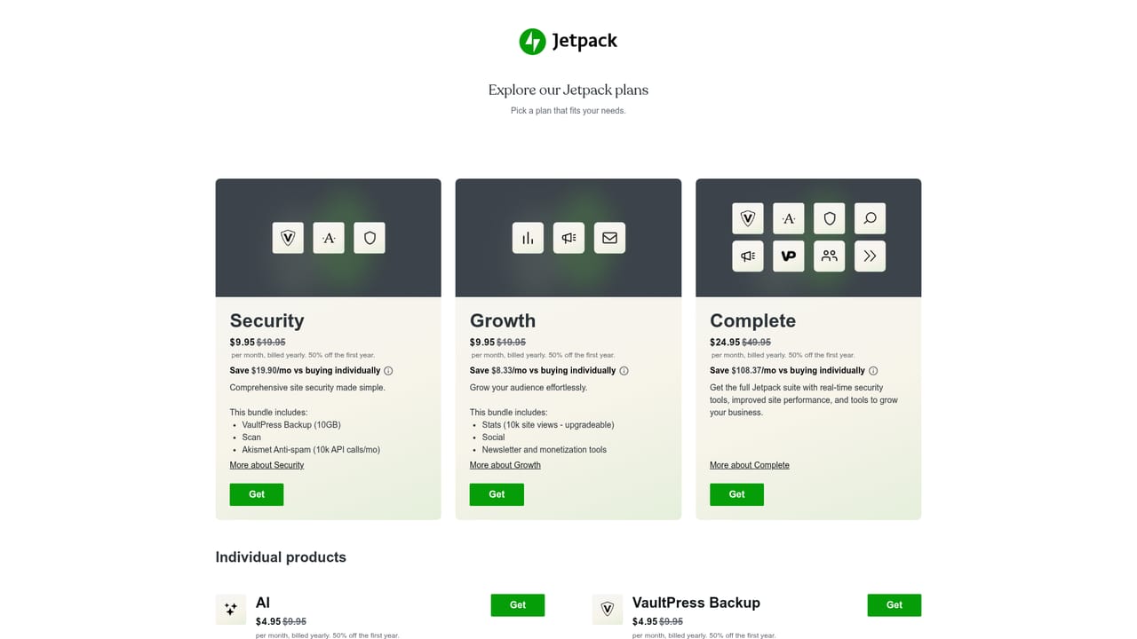Click the Complete plan heading
The width and height of the screenshot is (1137, 639).
[752, 320]
